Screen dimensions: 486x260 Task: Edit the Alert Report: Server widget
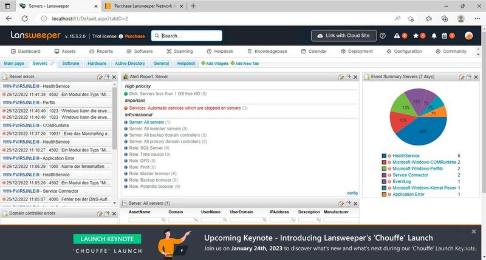point(341,77)
